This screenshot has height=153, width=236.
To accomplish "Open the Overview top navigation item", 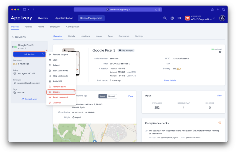I will click(x=43, y=18).
